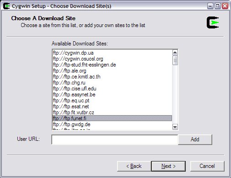Click the Cygwin logo in the dialog header
The height and width of the screenshot is (178, 231).
coord(213,22)
